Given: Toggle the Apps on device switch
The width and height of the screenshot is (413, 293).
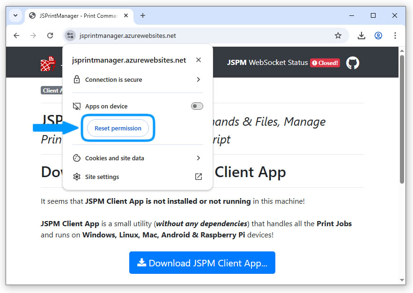Looking at the screenshot, I should tap(197, 106).
